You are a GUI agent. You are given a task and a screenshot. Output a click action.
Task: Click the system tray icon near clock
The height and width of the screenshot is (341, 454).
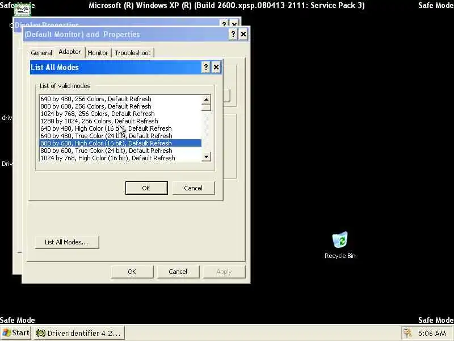click(x=407, y=333)
